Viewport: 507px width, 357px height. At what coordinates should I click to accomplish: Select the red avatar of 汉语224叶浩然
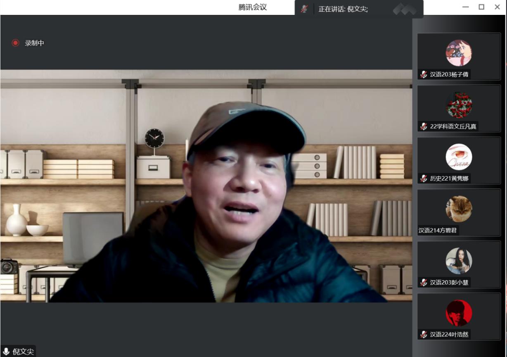[459, 313]
